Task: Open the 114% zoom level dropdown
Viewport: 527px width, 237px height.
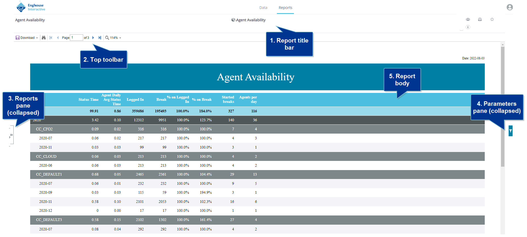Action: click(113, 38)
